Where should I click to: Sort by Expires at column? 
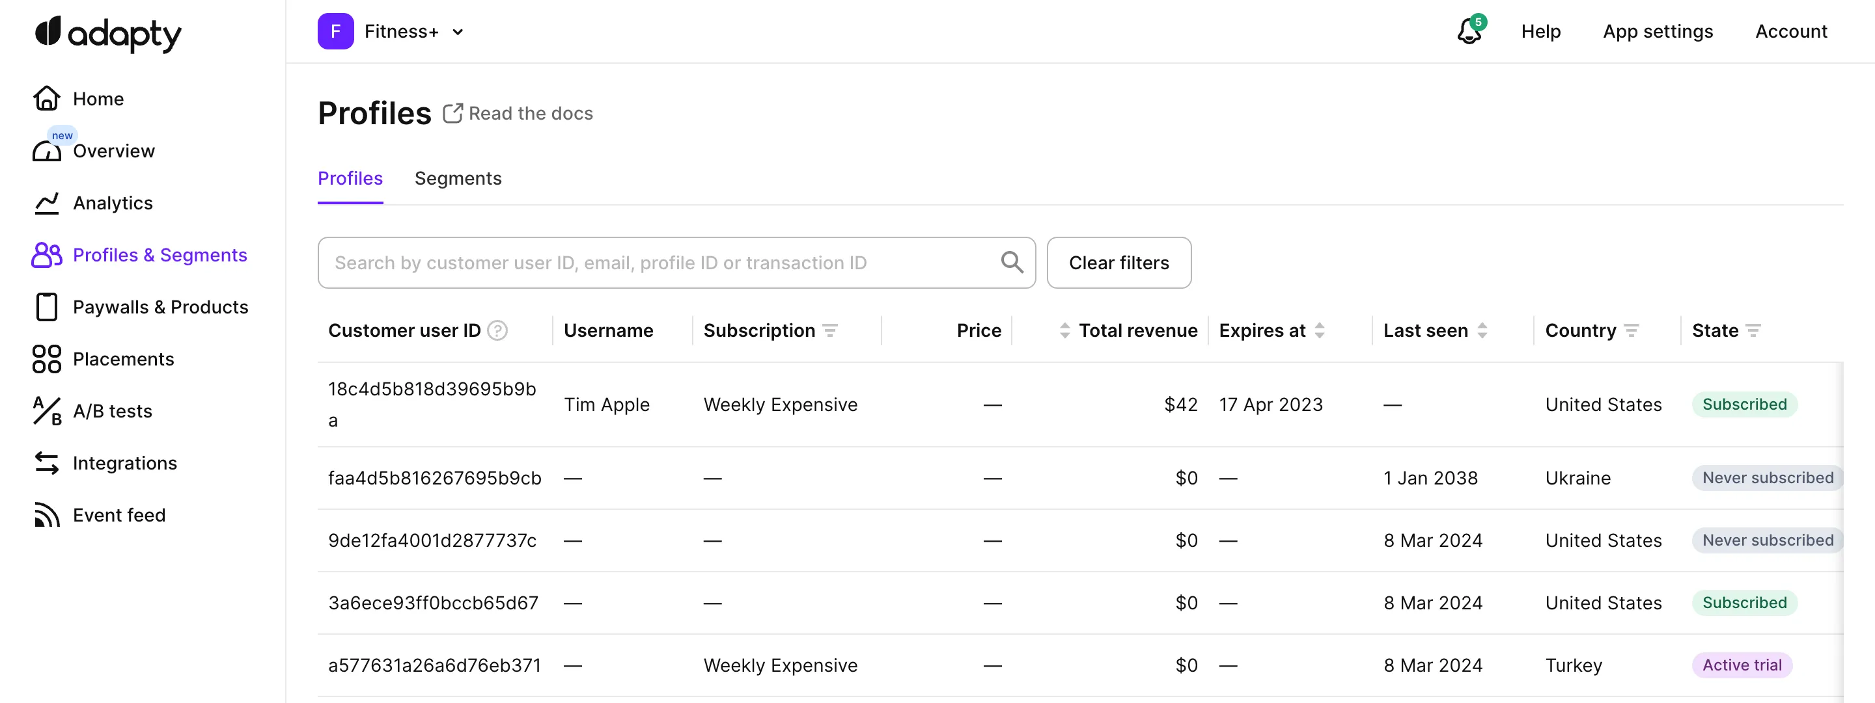click(x=1319, y=331)
